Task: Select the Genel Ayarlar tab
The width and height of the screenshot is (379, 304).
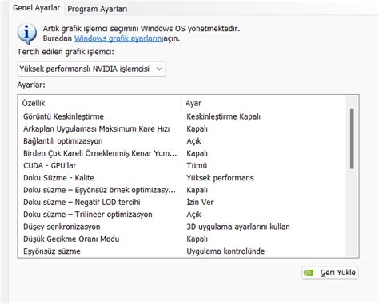Action: tap(37, 8)
